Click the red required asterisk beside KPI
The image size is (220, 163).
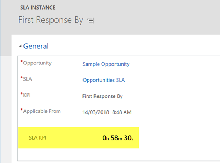point(21,95)
